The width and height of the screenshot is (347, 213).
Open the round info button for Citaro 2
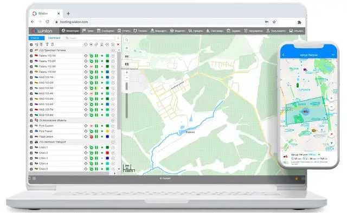click(x=113, y=153)
